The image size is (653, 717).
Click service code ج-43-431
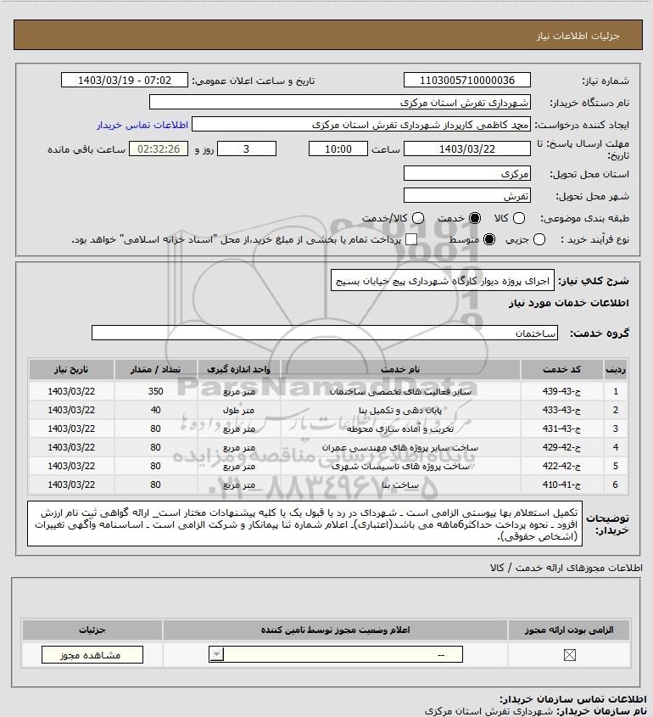pos(561,429)
